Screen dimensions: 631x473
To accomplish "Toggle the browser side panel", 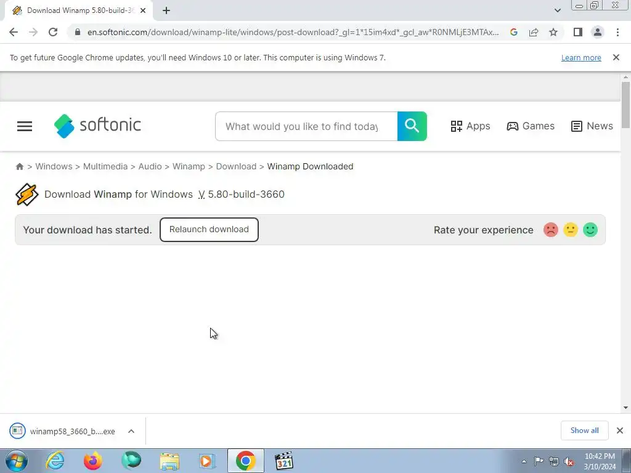I will [x=578, y=32].
